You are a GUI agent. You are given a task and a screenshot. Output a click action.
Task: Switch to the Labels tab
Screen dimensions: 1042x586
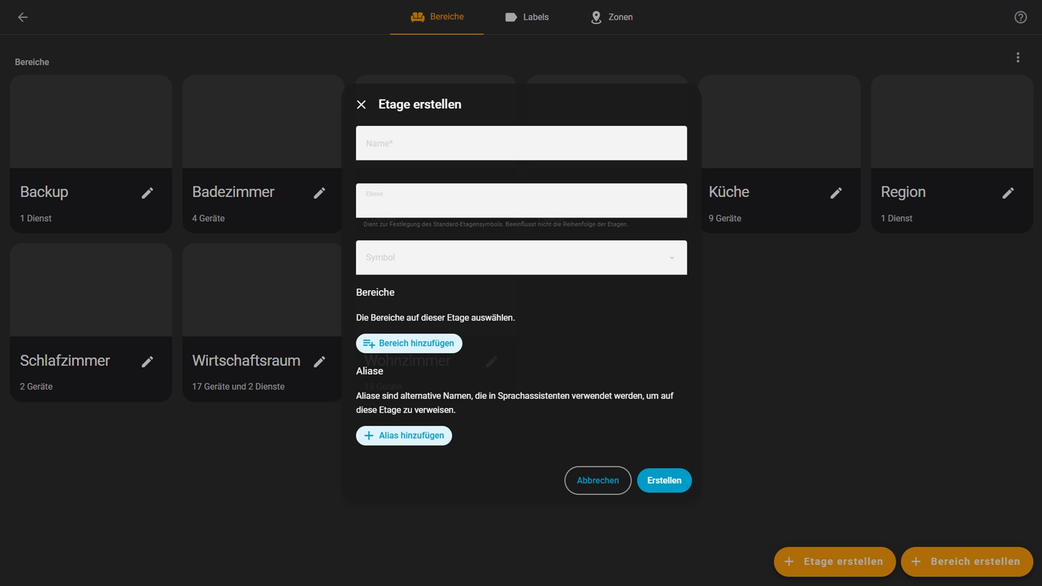click(527, 17)
